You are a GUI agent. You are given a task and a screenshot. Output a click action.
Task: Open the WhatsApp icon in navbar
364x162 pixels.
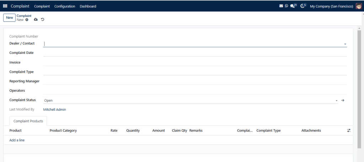287,6
